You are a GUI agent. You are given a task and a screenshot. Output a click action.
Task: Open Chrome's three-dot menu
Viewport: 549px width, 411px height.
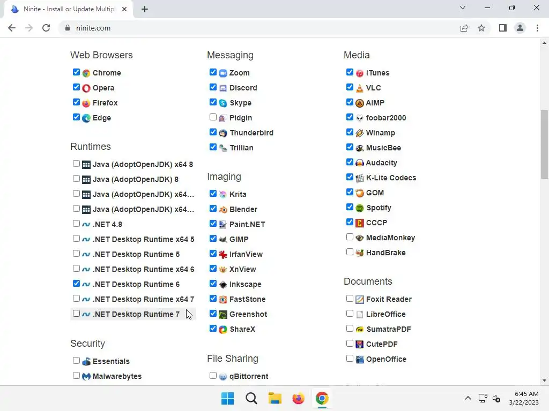[x=537, y=28]
